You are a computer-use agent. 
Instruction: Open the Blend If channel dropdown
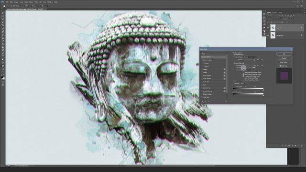pyautogui.click(x=244, y=84)
